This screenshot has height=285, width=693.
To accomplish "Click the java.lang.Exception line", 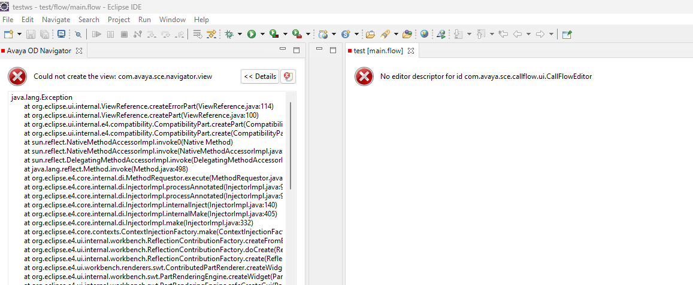I will click(x=41, y=97).
